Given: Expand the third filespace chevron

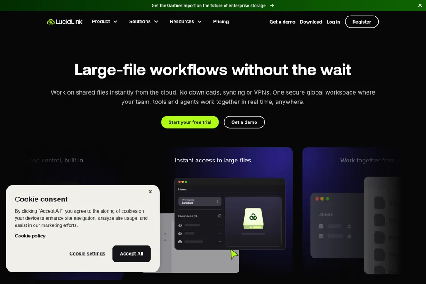Looking at the screenshot, I should coord(220,241).
